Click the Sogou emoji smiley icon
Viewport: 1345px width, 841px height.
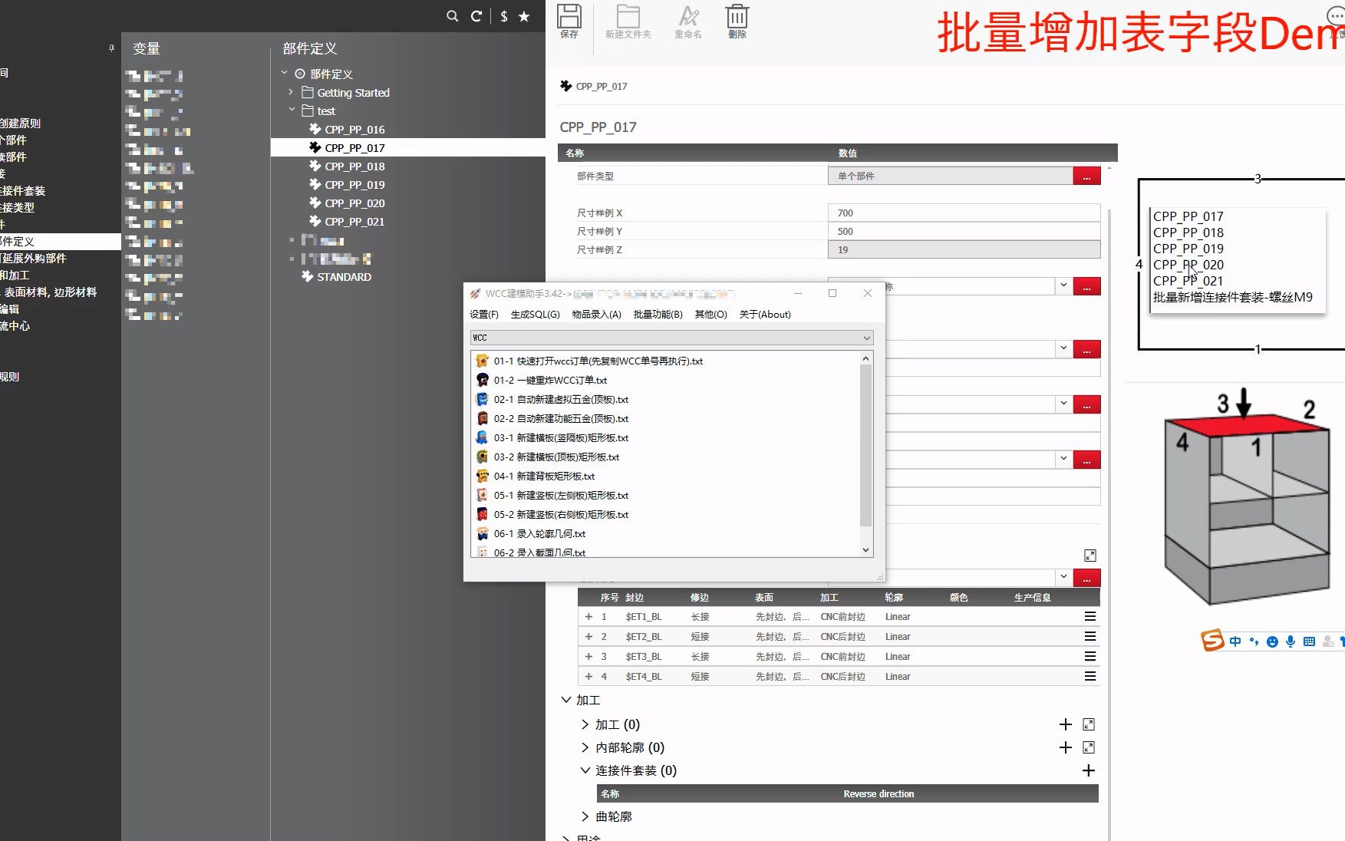tap(1272, 641)
